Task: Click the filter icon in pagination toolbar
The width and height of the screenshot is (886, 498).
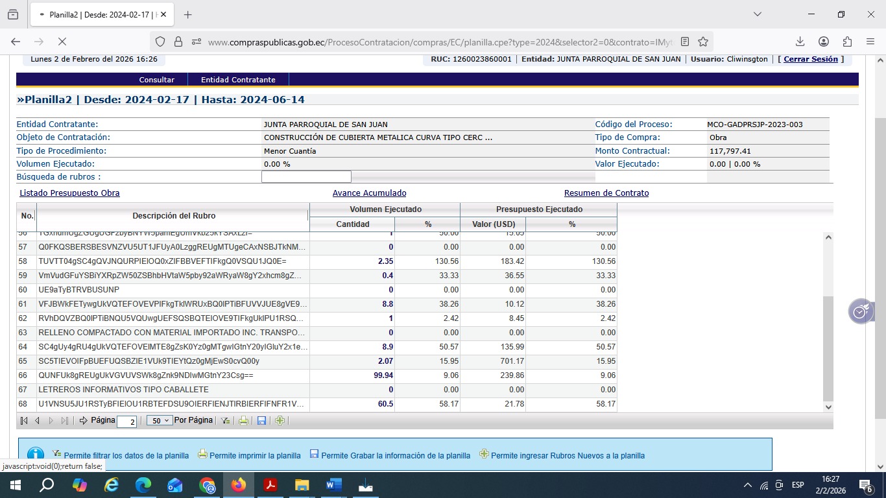Action: point(225,421)
